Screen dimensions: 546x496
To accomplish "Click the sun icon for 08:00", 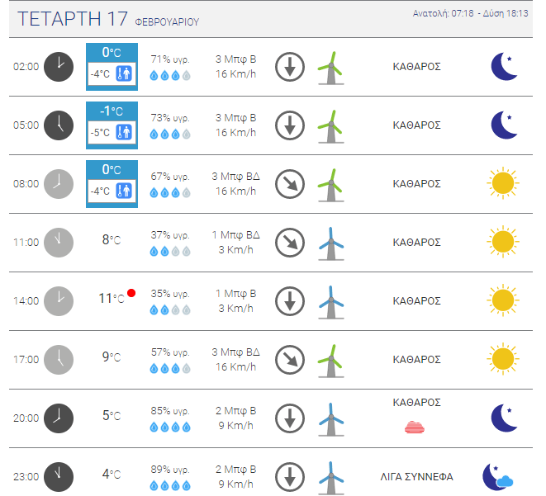I will [x=503, y=183].
